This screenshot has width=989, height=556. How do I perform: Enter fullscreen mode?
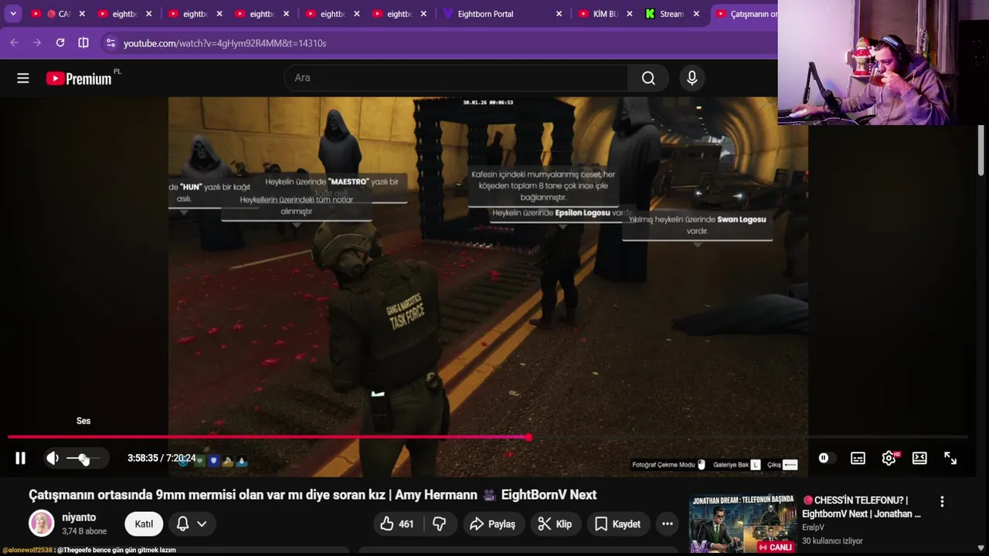[950, 458]
